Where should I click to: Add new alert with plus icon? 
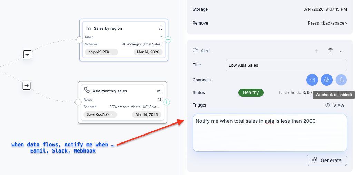pos(316,51)
